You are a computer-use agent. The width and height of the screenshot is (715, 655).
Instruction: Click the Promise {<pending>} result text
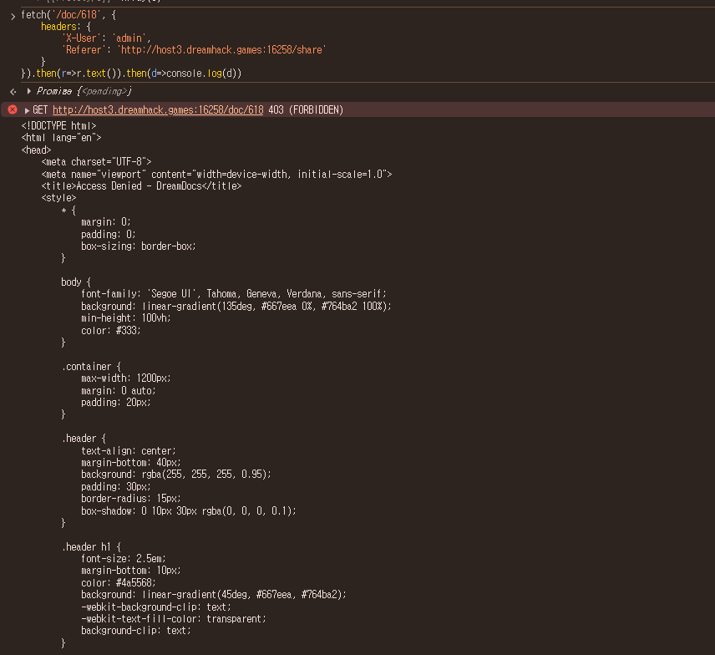tap(84, 91)
